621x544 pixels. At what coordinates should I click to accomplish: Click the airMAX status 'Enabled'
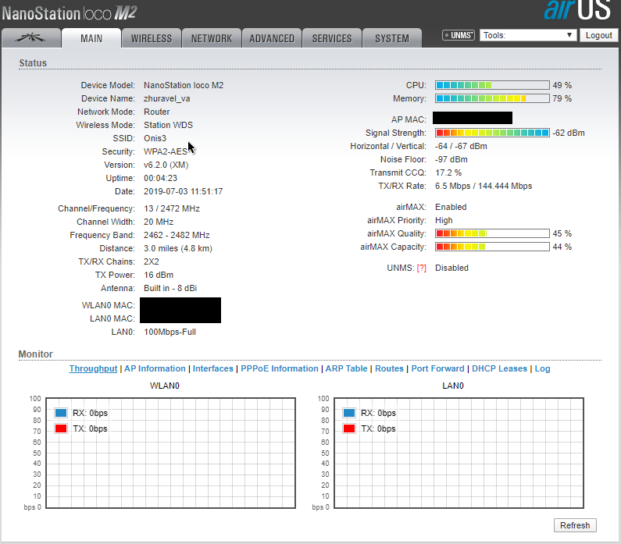tap(451, 208)
